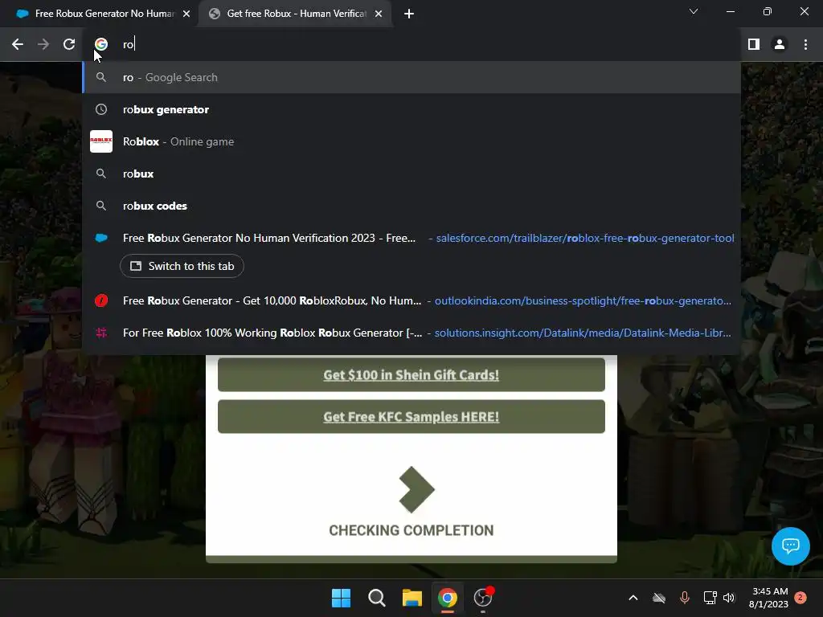
Task: Open the notification badge showing 2
Action: coord(800,598)
